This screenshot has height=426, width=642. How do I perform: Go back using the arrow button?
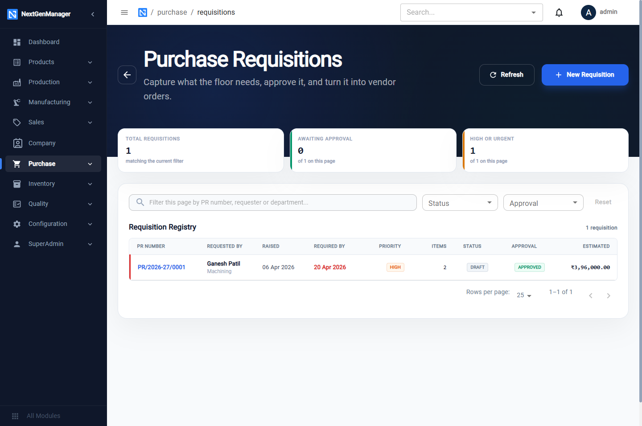point(127,75)
